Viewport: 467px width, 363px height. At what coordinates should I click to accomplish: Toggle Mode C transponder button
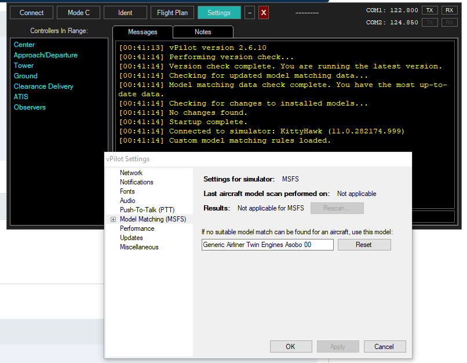[x=78, y=13]
